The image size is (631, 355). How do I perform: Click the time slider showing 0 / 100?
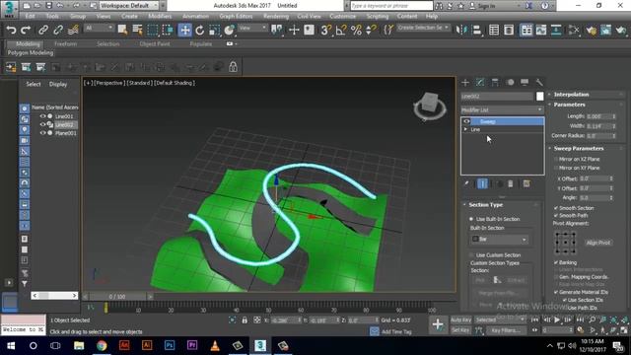pos(117,297)
